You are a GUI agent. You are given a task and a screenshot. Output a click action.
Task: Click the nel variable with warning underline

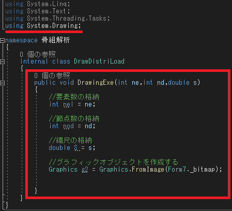[68, 104]
